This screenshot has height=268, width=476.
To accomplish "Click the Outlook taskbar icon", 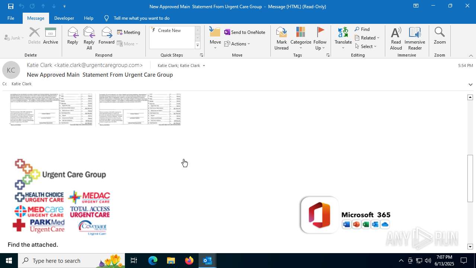I will click(x=208, y=261).
